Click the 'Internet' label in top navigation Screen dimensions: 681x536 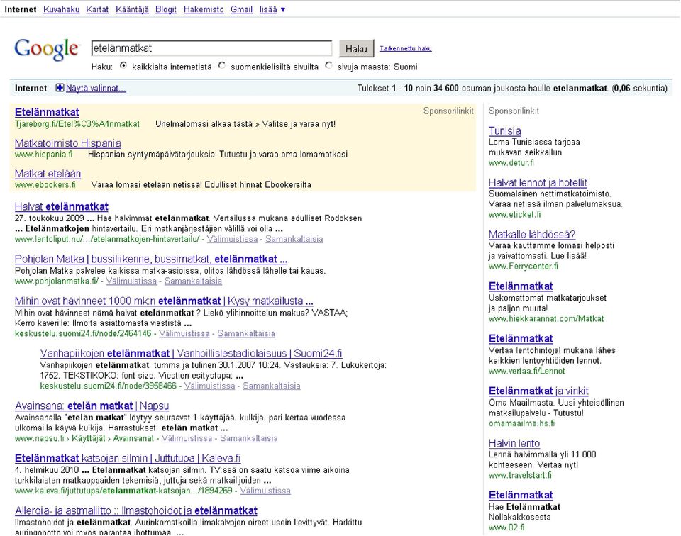(21, 9)
